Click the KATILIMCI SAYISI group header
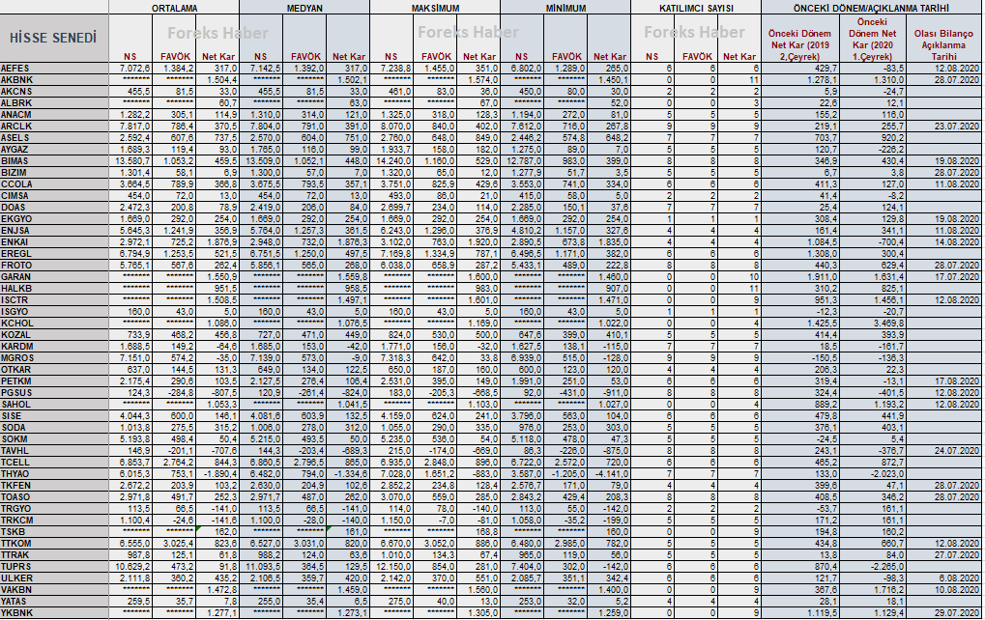This screenshot has width=985, height=620. pyautogui.click(x=696, y=8)
